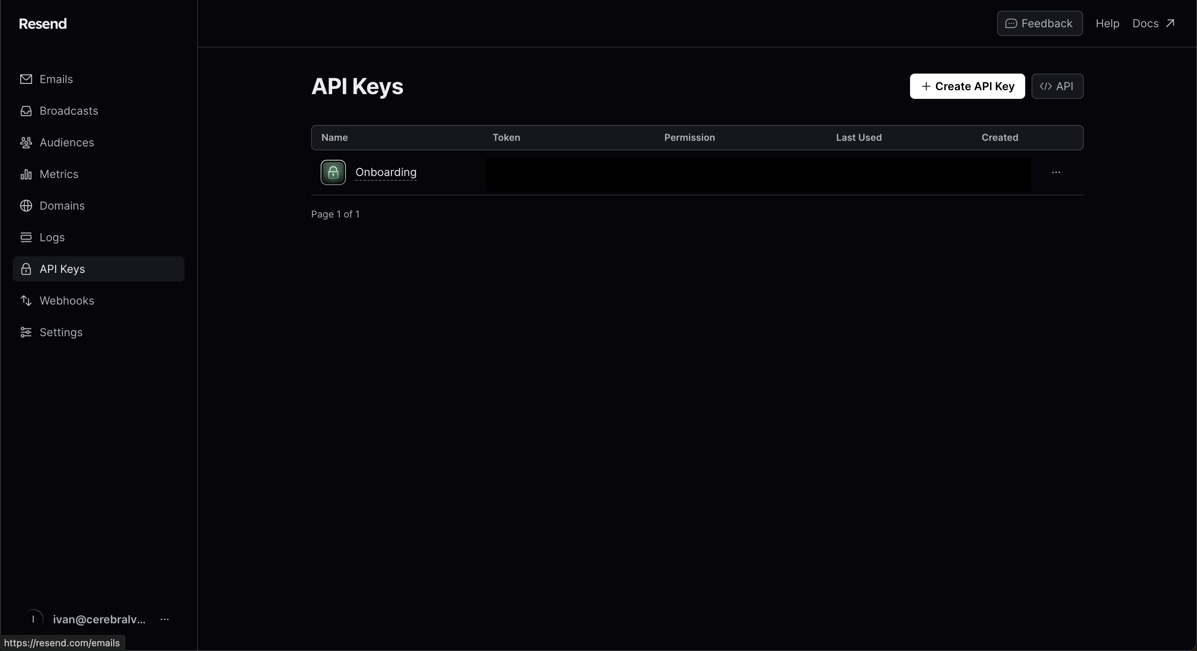This screenshot has width=1197, height=651.
Task: Open the Help menu item
Action: (x=1107, y=24)
